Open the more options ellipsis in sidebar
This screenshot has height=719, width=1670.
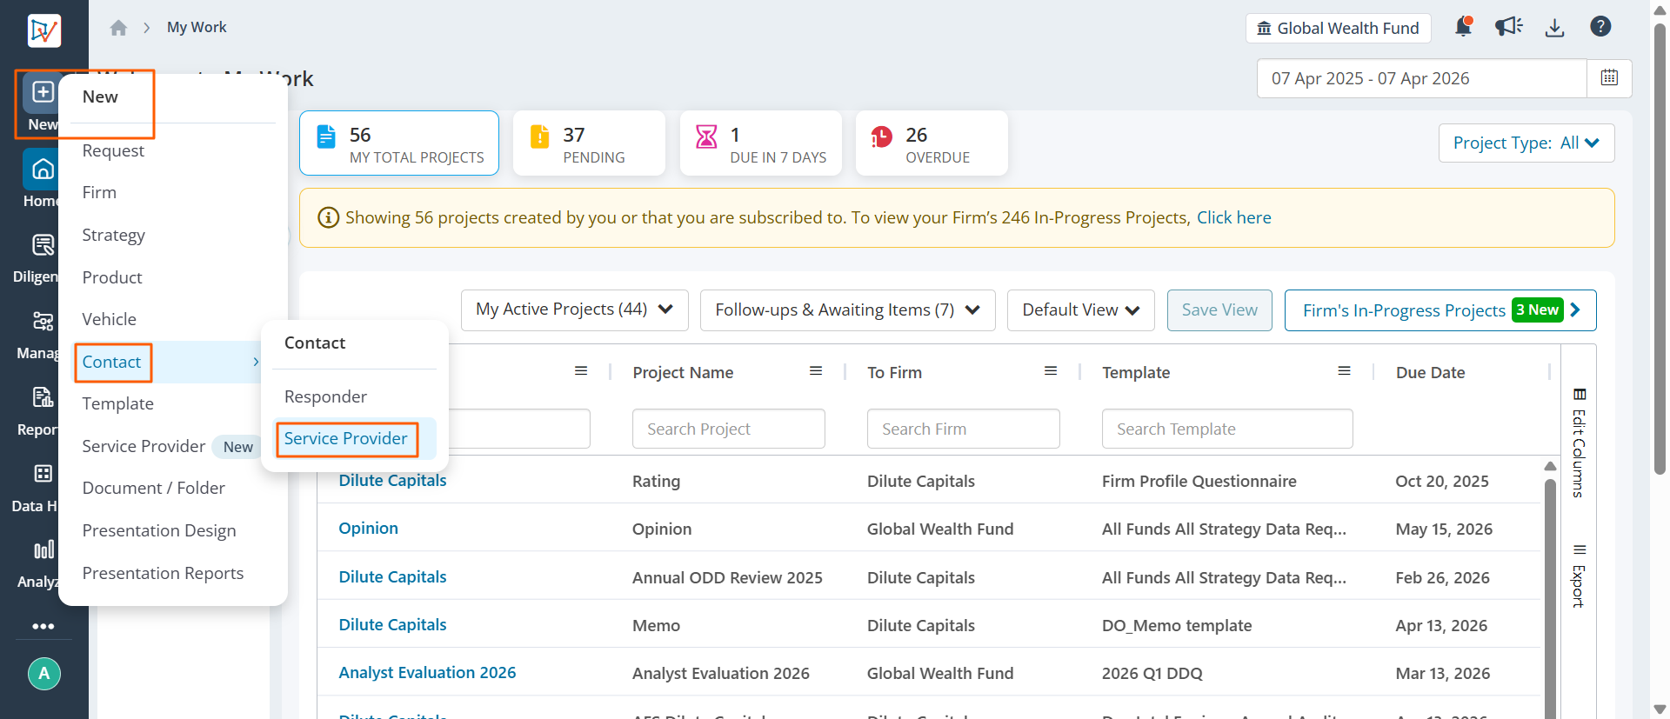tap(43, 626)
